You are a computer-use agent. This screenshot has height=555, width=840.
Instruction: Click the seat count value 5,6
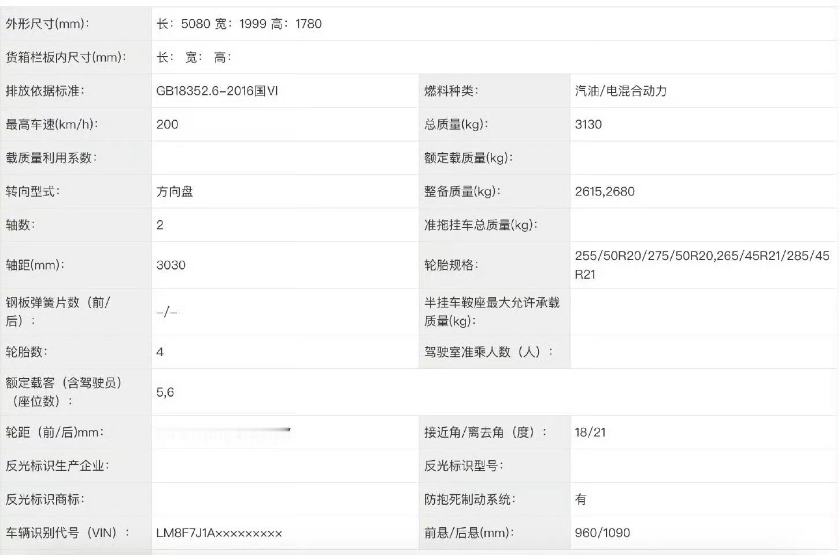[165, 393]
